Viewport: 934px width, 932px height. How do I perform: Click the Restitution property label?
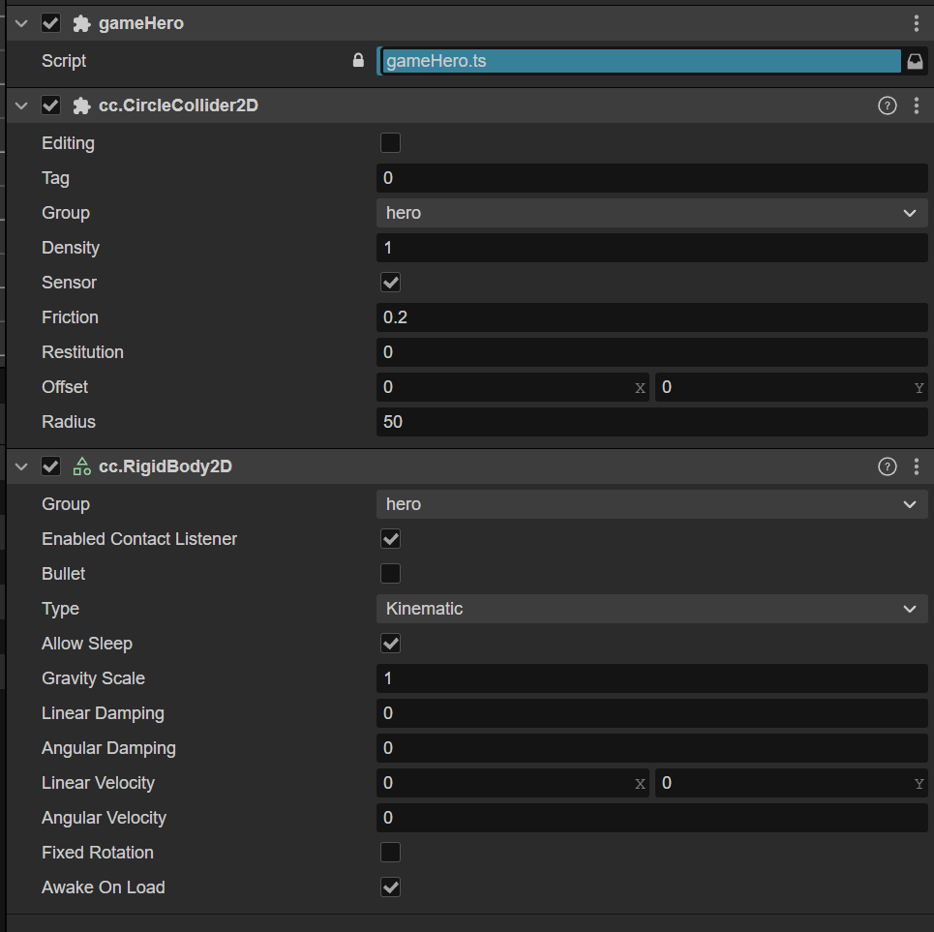point(82,352)
